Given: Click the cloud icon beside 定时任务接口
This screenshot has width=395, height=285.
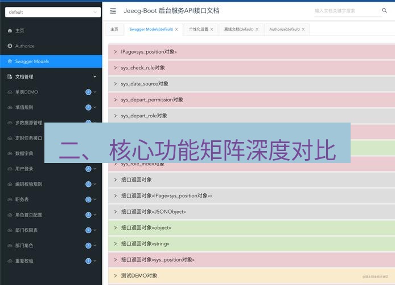Looking at the screenshot, I should (10, 138).
